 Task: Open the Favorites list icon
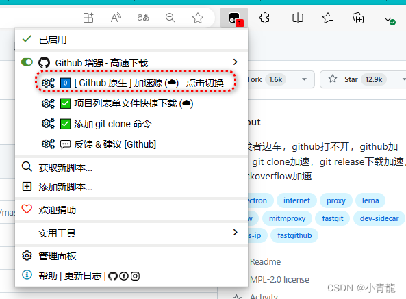[328, 18]
